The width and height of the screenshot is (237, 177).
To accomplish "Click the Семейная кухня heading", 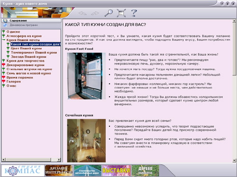I will pyautogui.click(x=79, y=115).
